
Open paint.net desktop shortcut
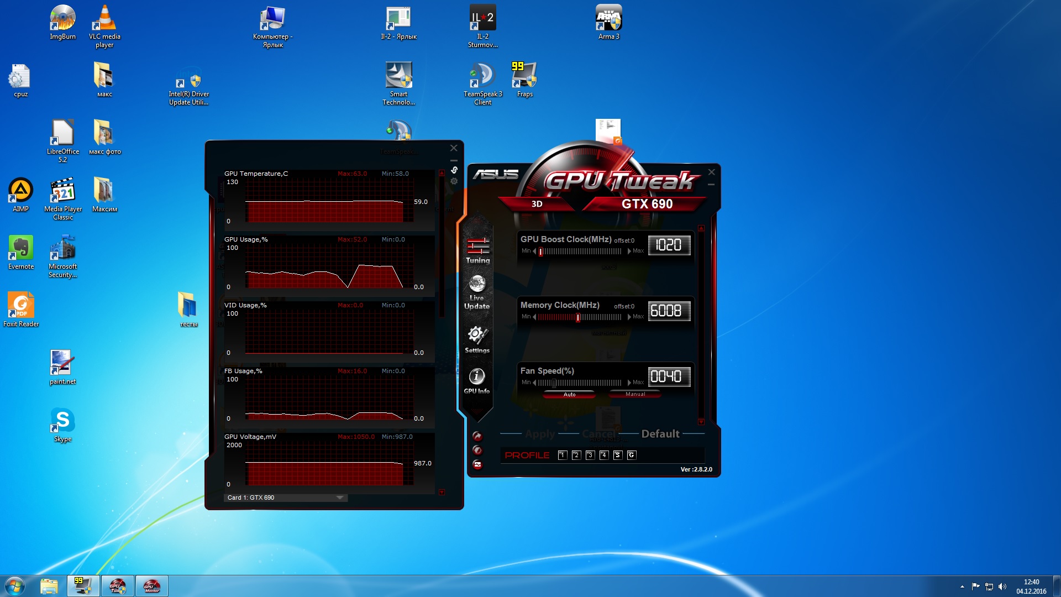click(x=63, y=367)
